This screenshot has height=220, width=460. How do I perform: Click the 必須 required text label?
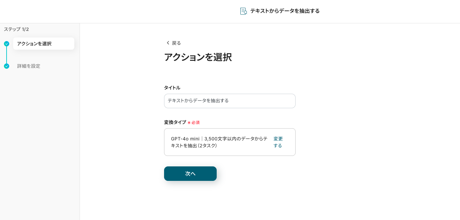196,123
